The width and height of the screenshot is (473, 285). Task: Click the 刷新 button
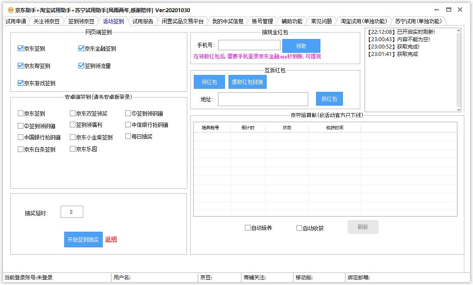coord(363,227)
